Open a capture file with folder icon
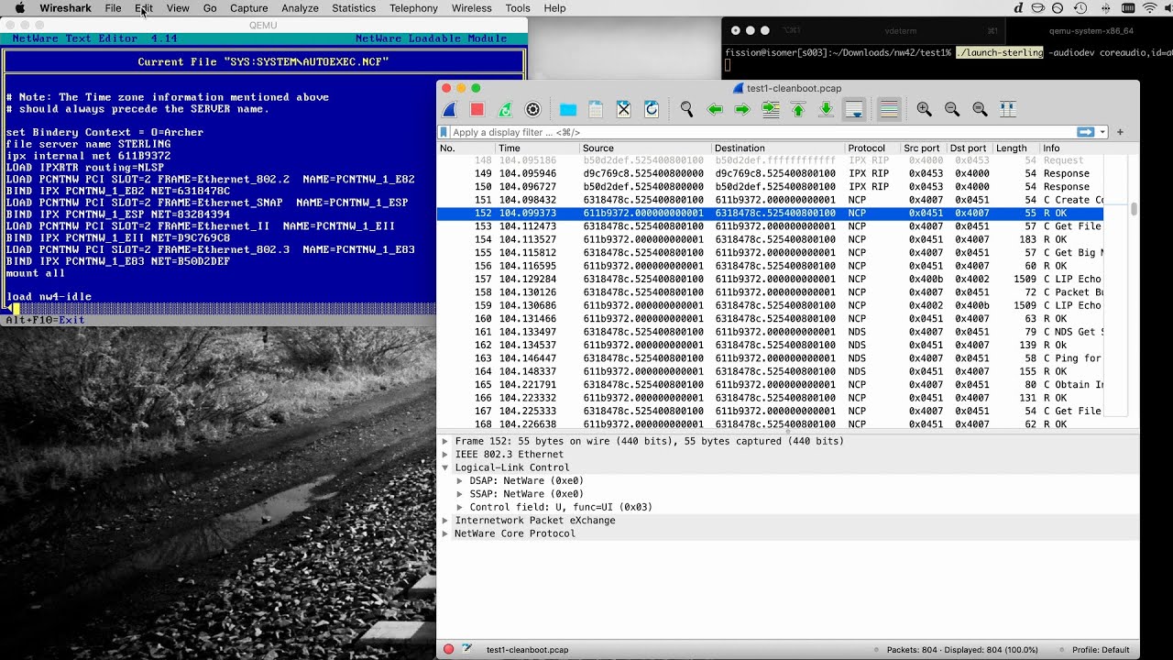The height and width of the screenshot is (660, 1173). [568, 109]
